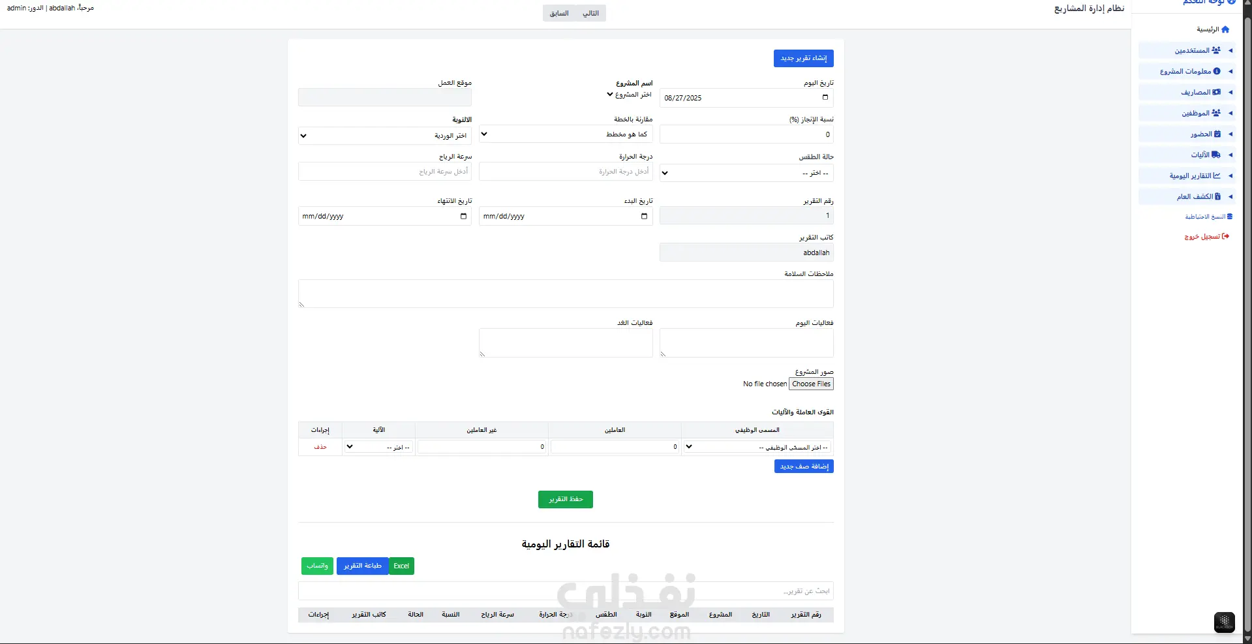Screen dimensions: 1252x644
Task: Click the طباعة التقرير print button
Action: pyautogui.click(x=363, y=566)
